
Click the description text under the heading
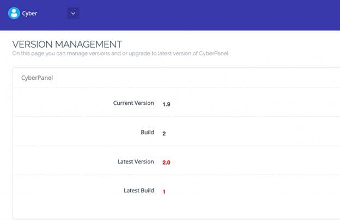point(117,53)
